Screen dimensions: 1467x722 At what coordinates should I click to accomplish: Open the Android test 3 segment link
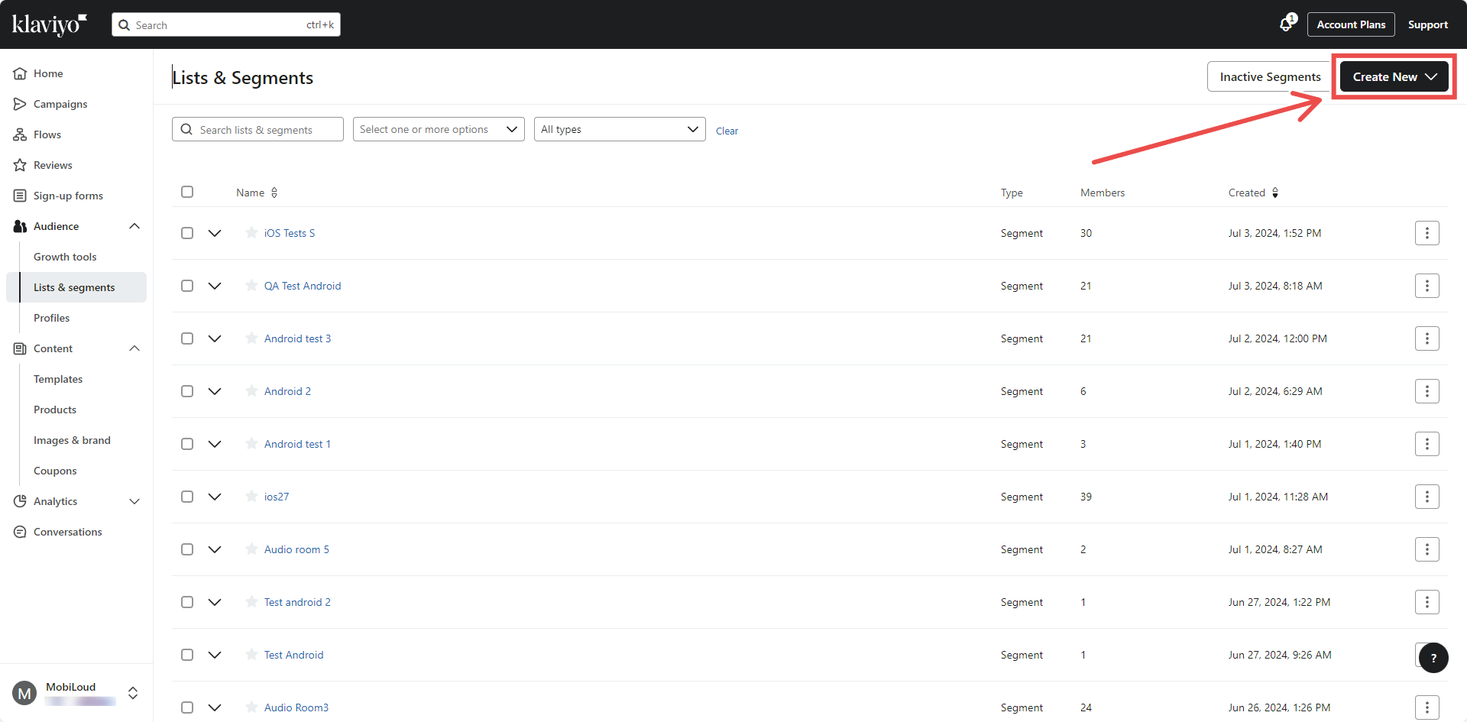(x=297, y=338)
